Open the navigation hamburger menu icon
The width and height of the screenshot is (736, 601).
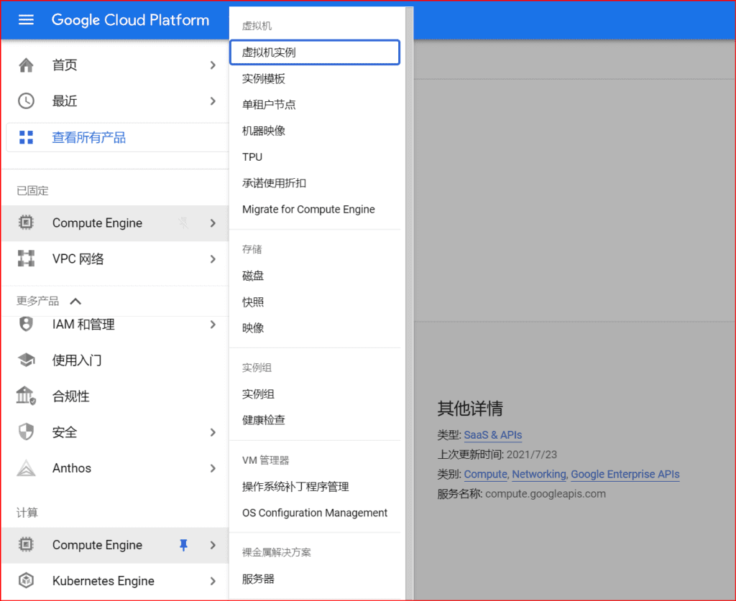(x=26, y=20)
